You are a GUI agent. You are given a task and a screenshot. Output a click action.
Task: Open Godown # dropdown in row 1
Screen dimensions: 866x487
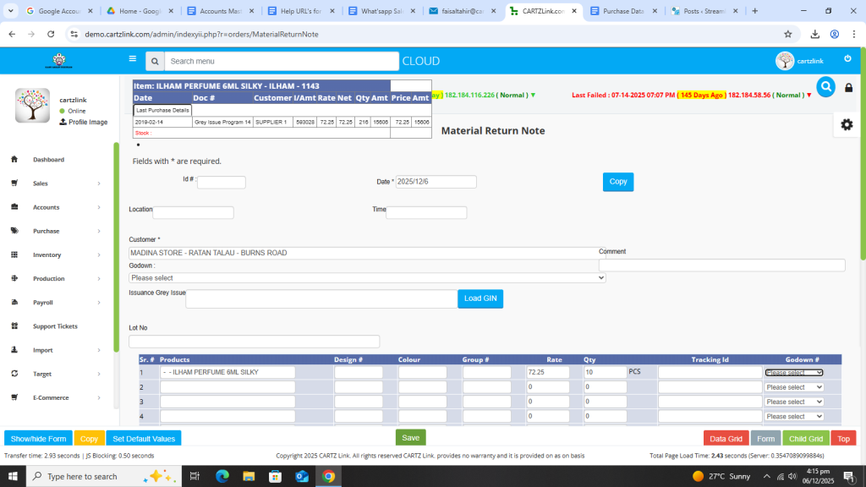point(793,372)
